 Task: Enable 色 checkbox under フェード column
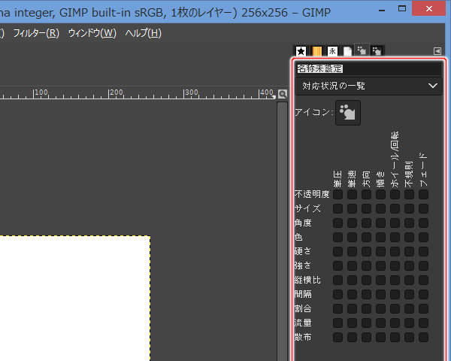click(423, 237)
